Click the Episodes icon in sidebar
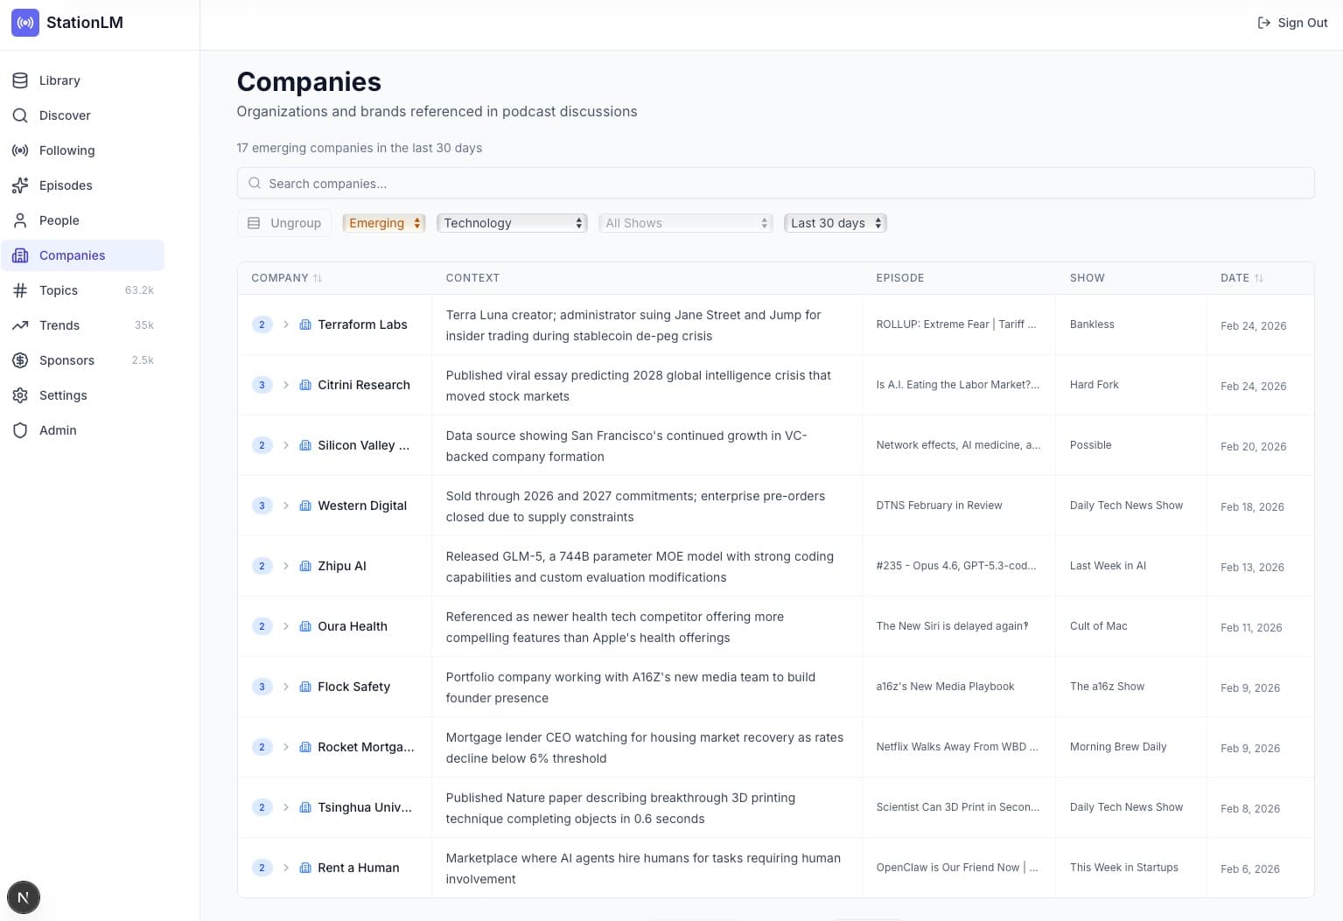 click(x=20, y=185)
